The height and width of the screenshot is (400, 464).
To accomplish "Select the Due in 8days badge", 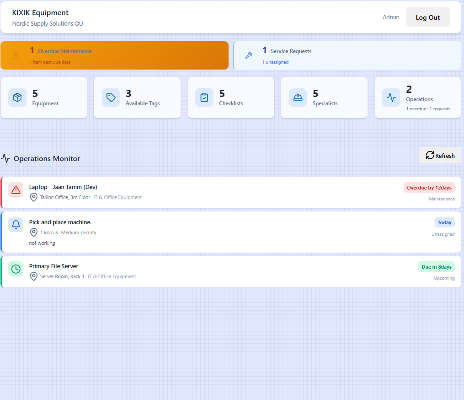I will (x=436, y=266).
